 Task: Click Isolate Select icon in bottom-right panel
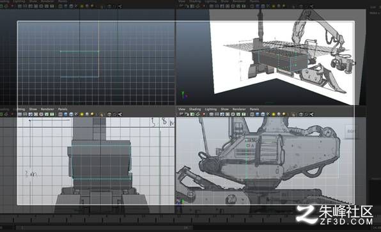pyautogui.click(x=293, y=114)
